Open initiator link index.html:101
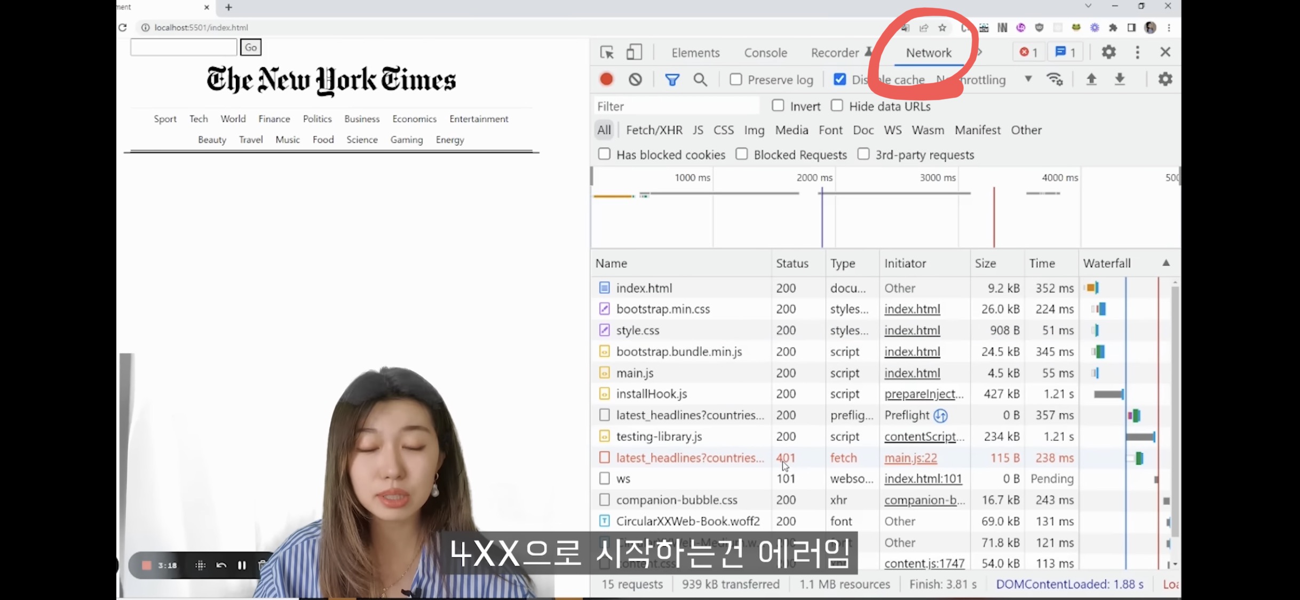This screenshot has height=600, width=1300. point(923,478)
